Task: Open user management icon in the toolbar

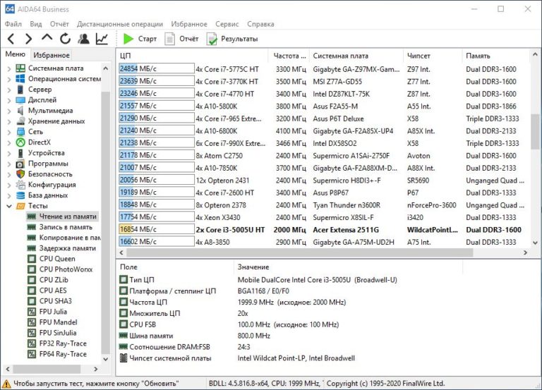Action: (x=83, y=39)
